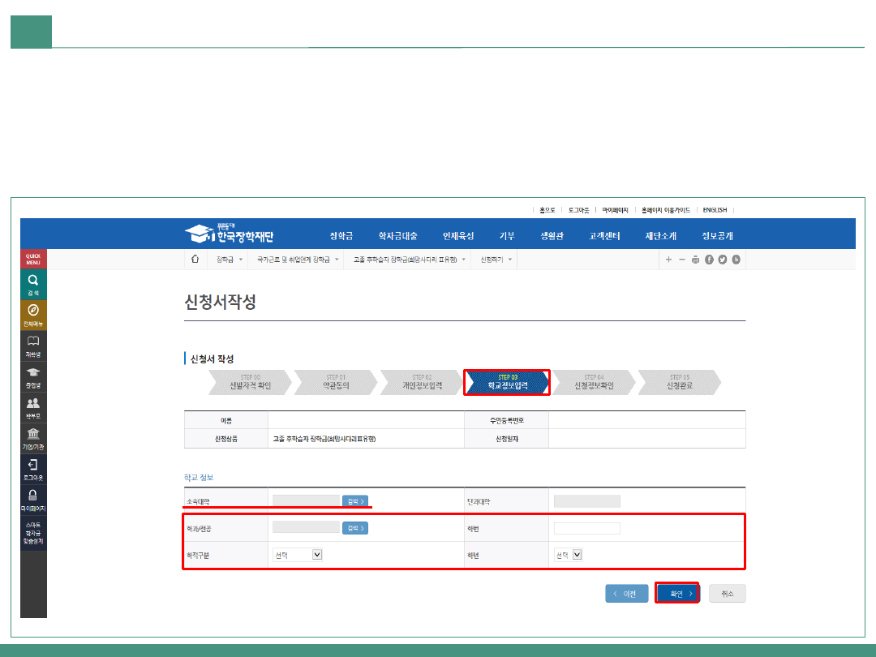Image resolution: width=876 pixels, height=657 pixels.
Task: Click the 마이페이지 lock icon in sidebar
Action: [33, 500]
